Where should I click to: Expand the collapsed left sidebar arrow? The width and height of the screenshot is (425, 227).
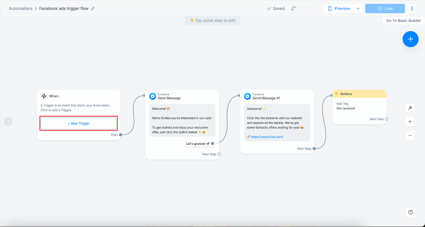[8, 121]
